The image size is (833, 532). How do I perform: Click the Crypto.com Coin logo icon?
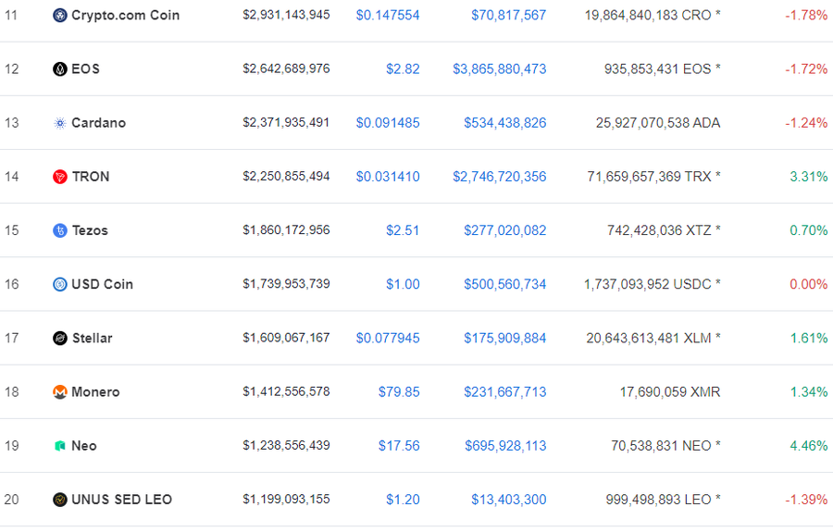60,16
